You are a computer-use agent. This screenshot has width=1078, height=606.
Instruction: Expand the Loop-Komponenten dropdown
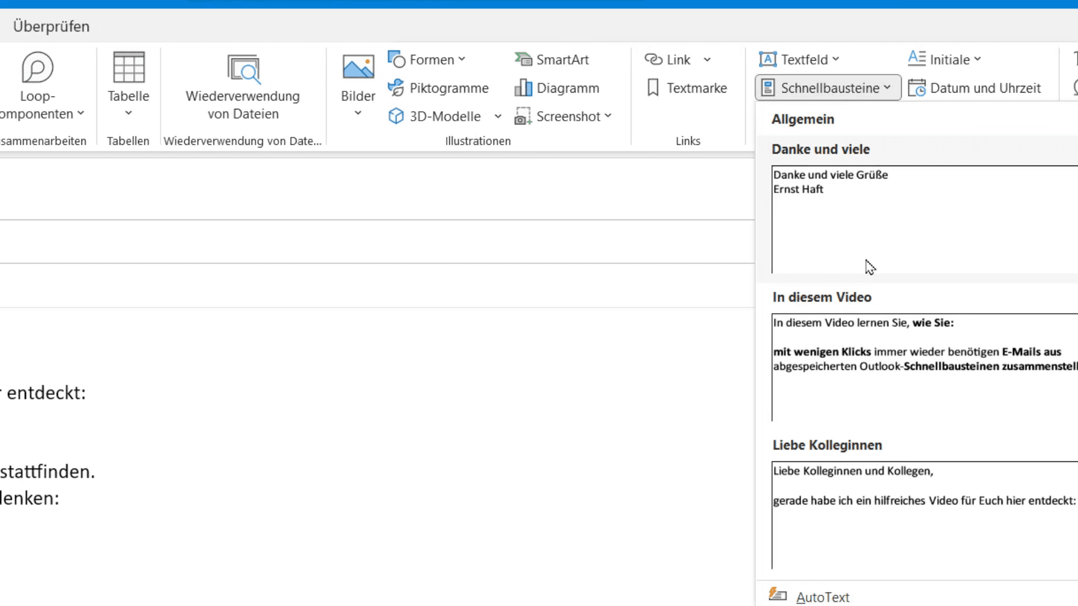(x=80, y=113)
